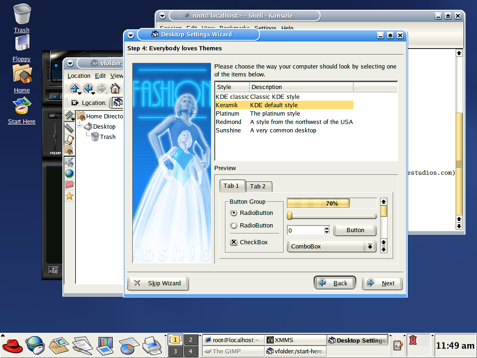Click the Back arrow in vfolder toolbar
The width and height of the screenshot is (477, 358).
pyautogui.click(x=88, y=89)
